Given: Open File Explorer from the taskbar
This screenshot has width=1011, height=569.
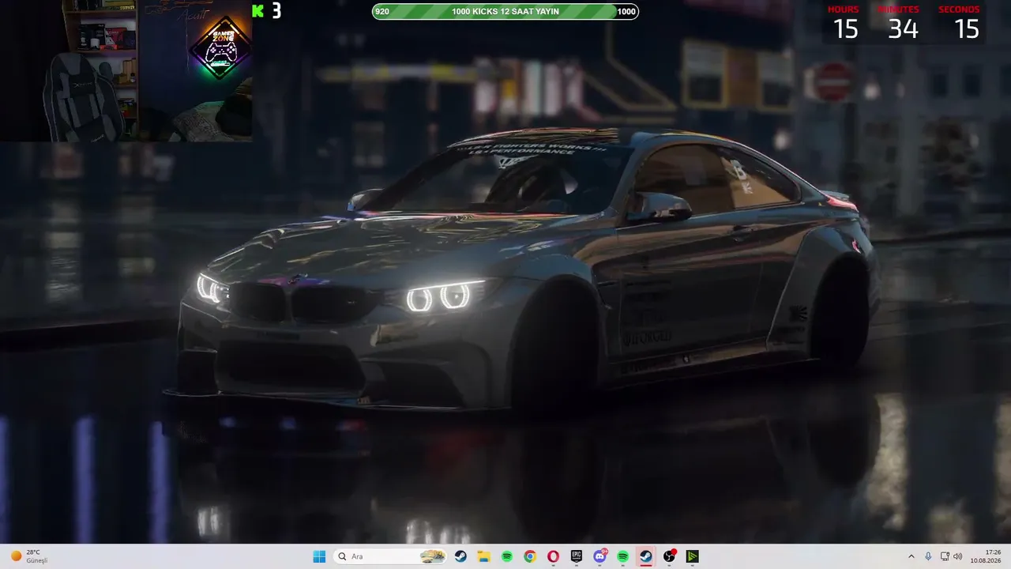Looking at the screenshot, I should (483, 556).
